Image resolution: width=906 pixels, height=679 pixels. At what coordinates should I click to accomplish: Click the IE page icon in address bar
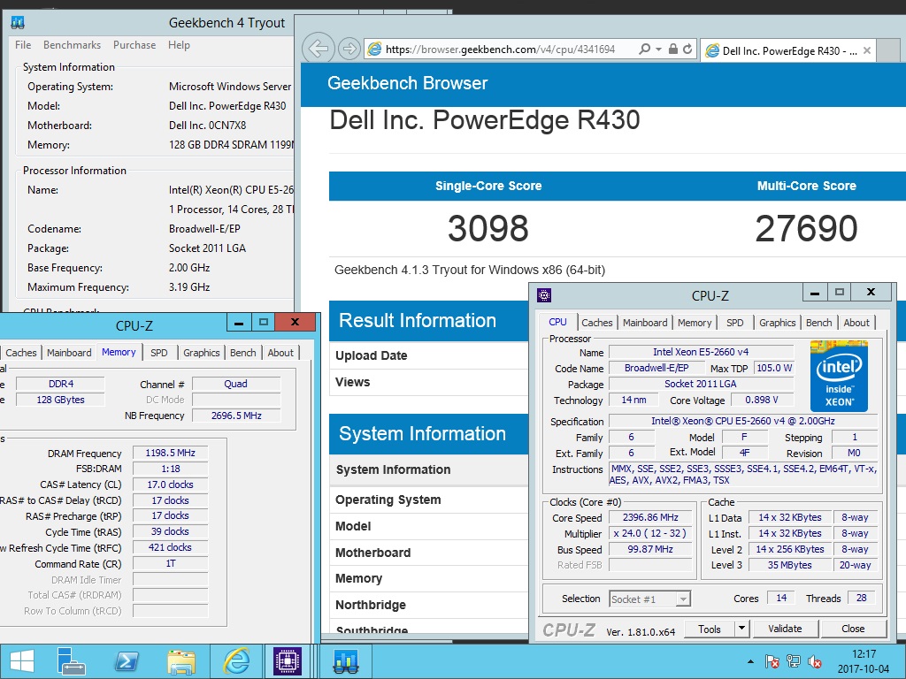coord(374,50)
